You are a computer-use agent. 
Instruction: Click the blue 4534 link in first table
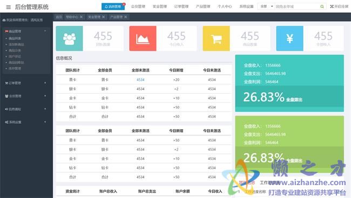click(x=140, y=80)
